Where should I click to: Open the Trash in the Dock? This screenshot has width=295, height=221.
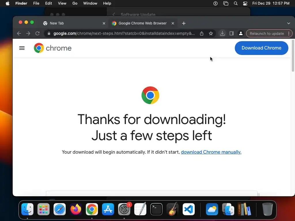[267, 209]
